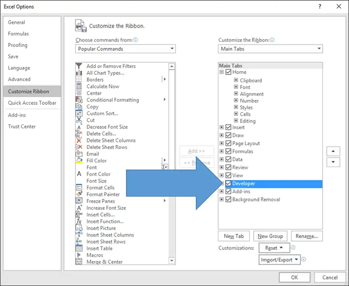Image resolution: width=349 pixels, height=286 pixels.
Task: Uncheck the Formulas tab checkbox in Main Tabs
Action: [x=228, y=151]
